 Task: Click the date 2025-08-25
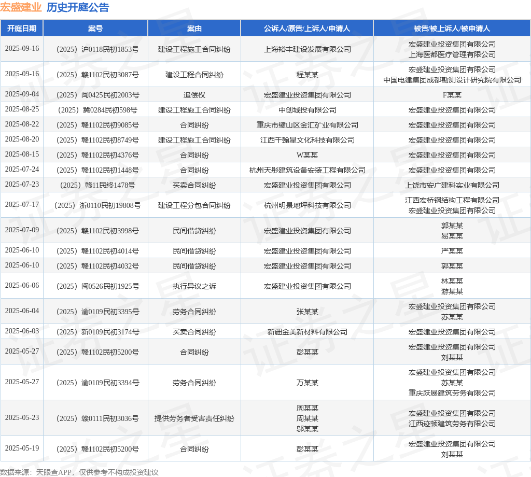22,109
